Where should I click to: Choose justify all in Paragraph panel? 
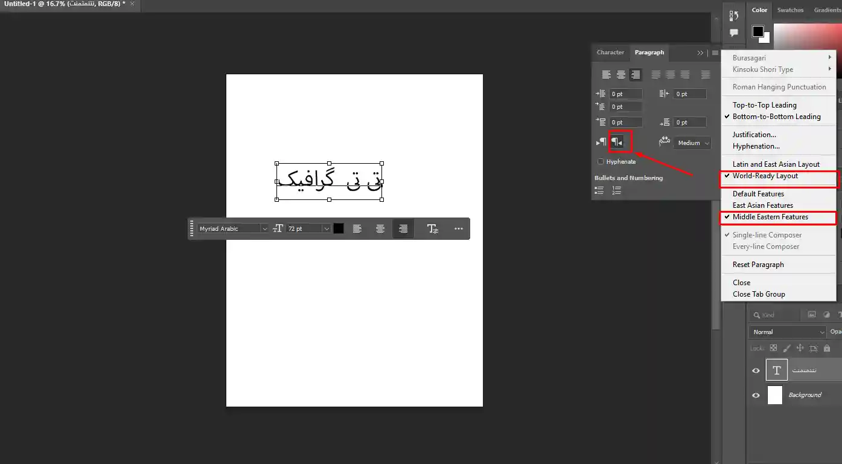(x=706, y=75)
